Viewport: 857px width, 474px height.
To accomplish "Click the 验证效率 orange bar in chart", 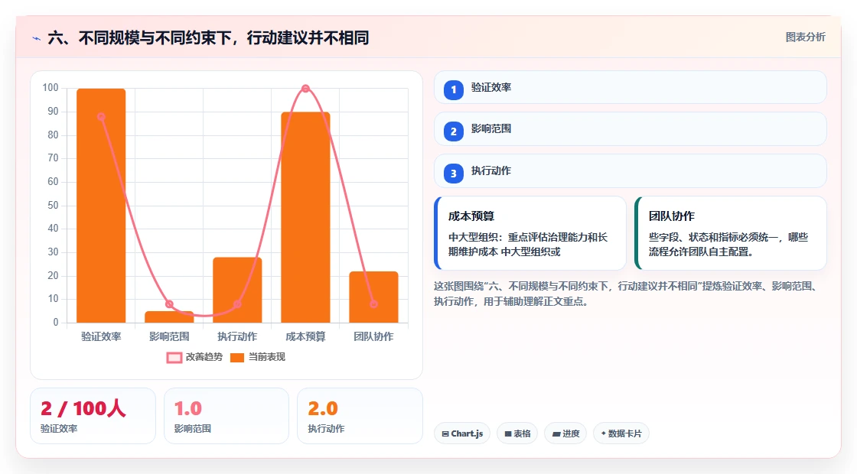I will 101,206.
